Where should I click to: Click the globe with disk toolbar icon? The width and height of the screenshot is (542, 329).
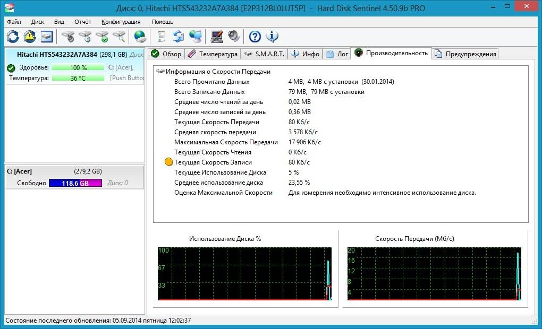click(x=140, y=36)
